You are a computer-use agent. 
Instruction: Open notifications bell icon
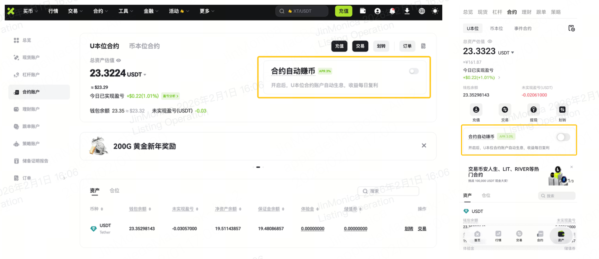point(392,11)
